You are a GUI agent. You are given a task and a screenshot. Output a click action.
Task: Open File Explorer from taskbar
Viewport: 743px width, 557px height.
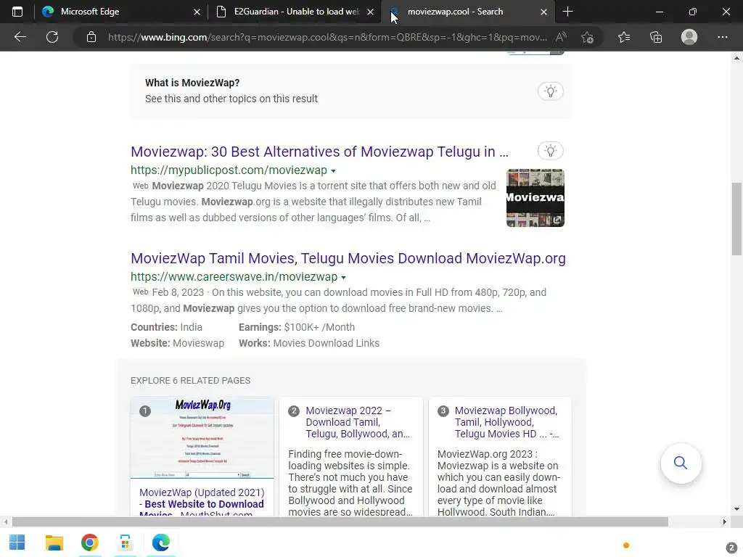click(54, 542)
